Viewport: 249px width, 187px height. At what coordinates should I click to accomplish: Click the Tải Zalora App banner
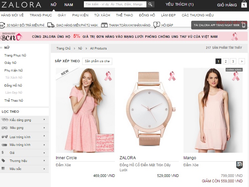click(219, 25)
